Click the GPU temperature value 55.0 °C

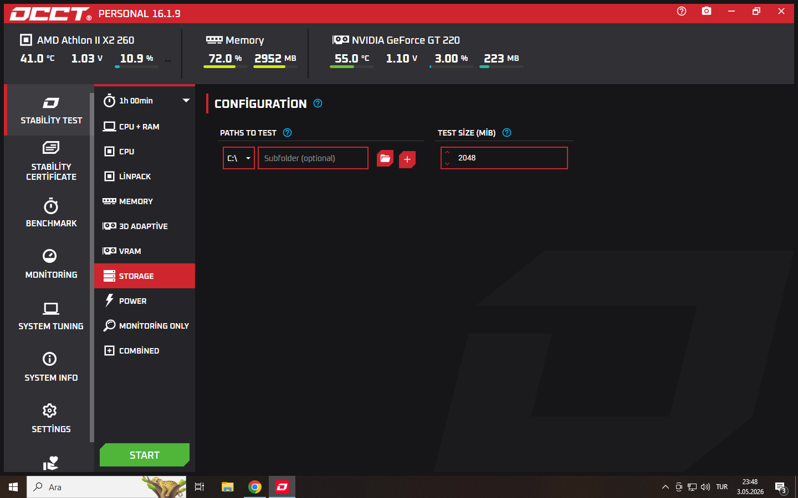[352, 59]
